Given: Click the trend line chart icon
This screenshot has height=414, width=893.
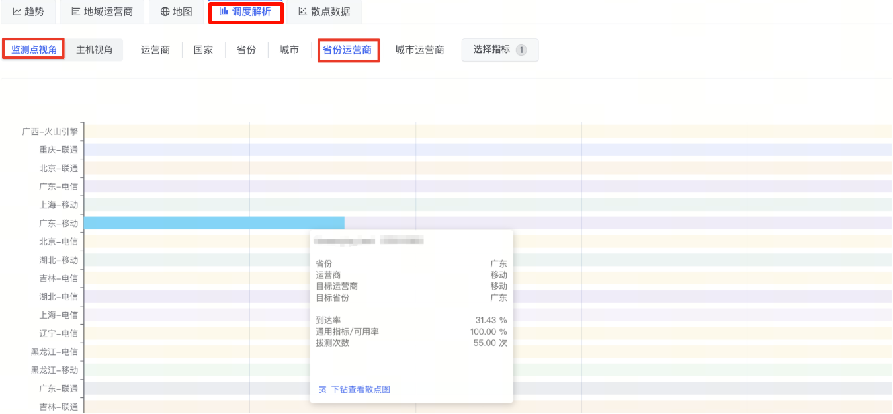Looking at the screenshot, I should pos(17,11).
